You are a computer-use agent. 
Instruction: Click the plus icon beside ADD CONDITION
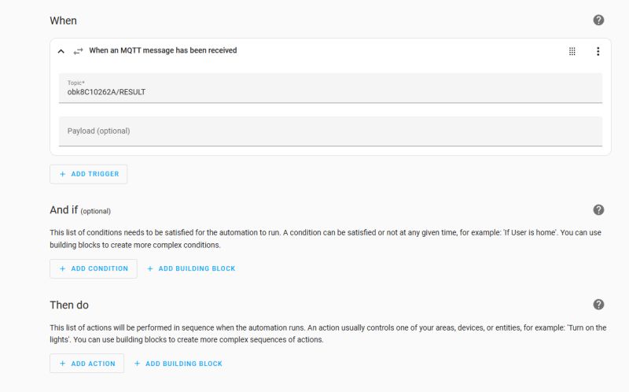click(x=63, y=268)
